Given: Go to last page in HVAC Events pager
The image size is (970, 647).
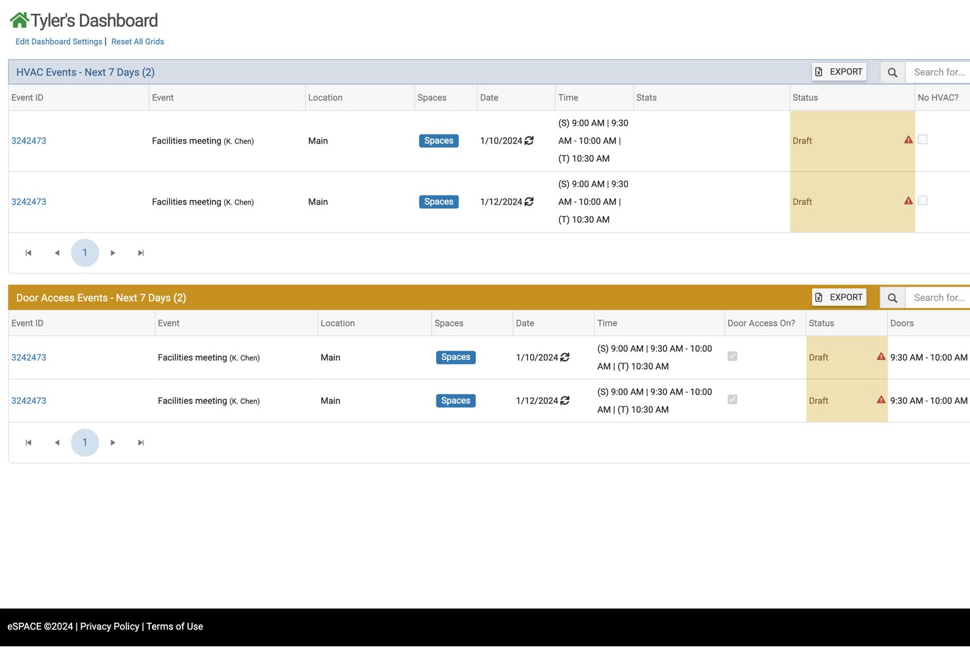Looking at the screenshot, I should [141, 253].
